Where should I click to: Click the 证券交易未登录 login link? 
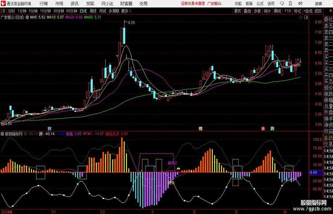(x=193, y=4)
